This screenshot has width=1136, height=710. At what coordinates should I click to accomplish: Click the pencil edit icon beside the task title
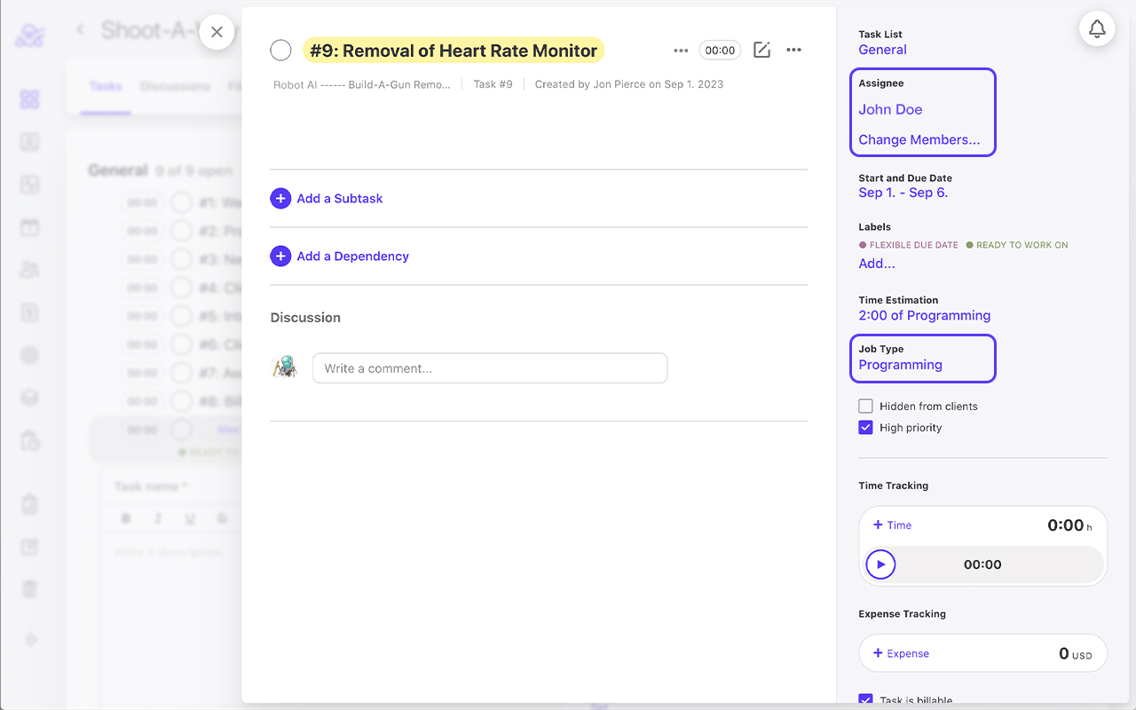[x=761, y=50]
